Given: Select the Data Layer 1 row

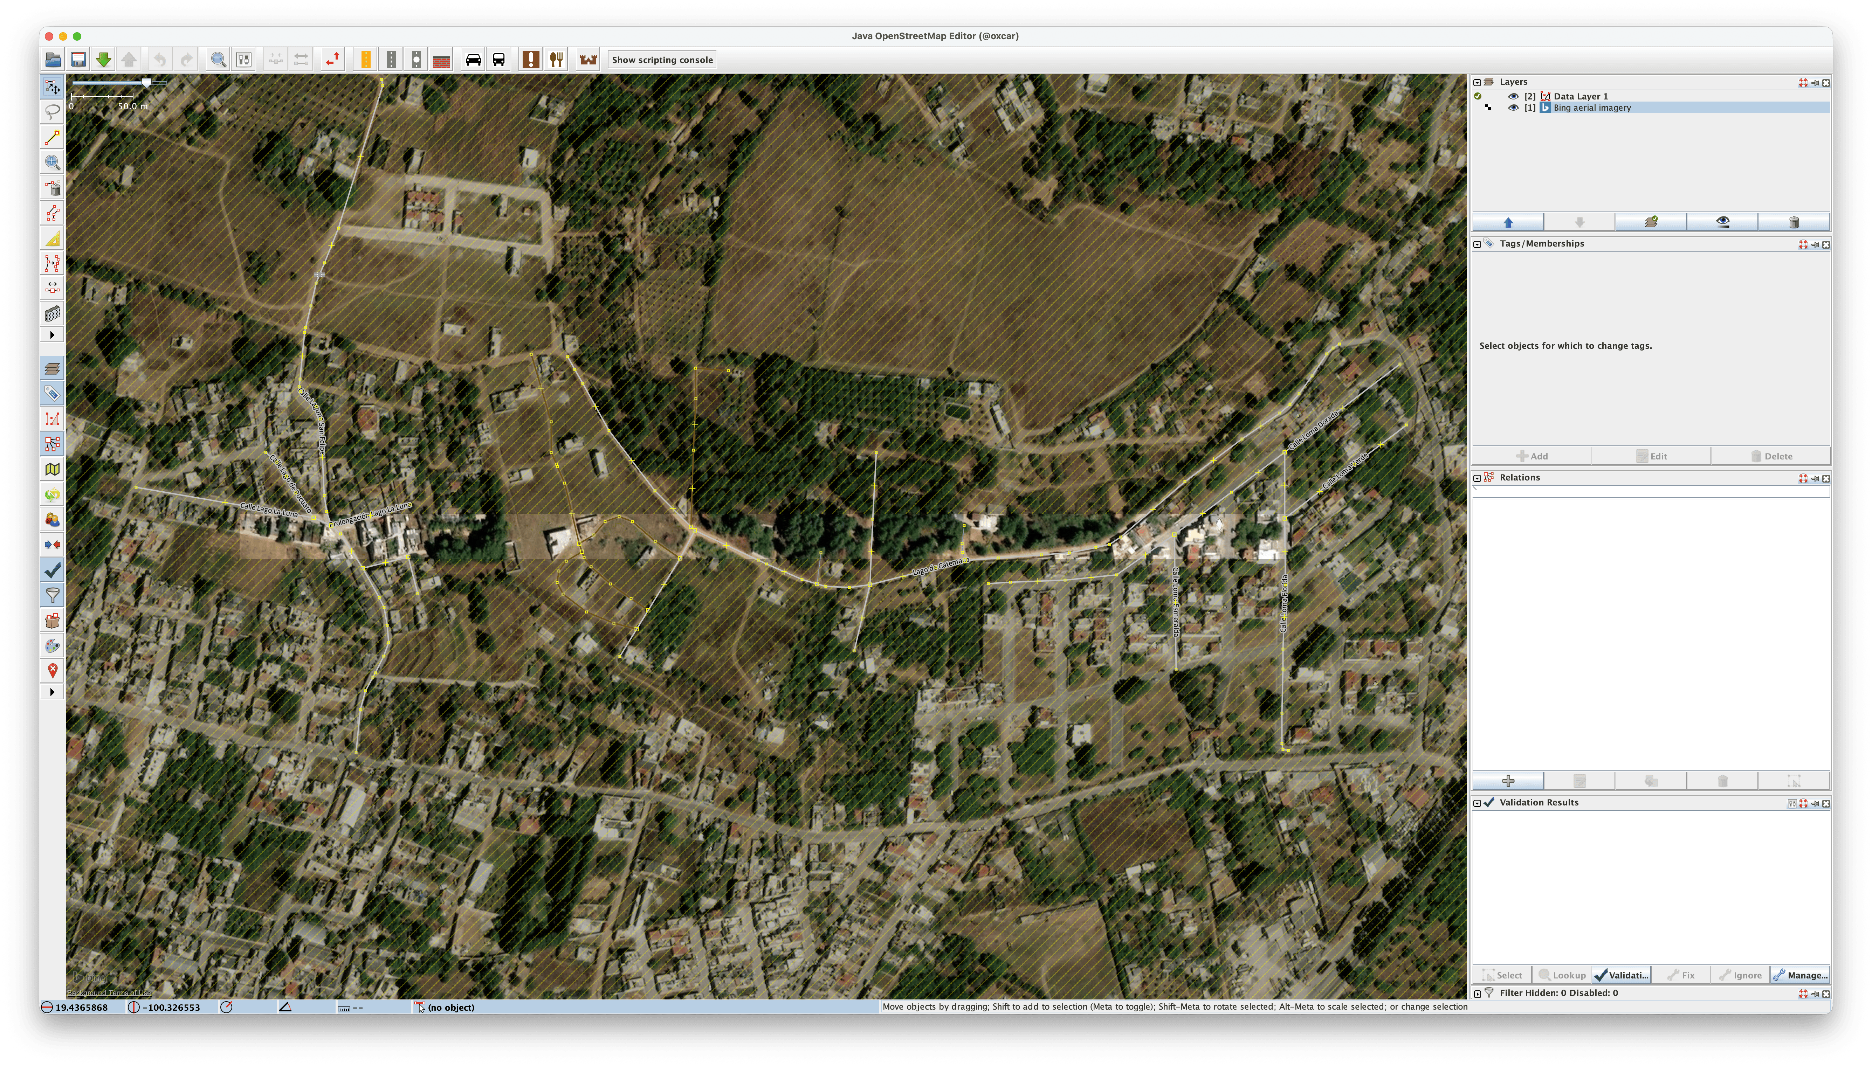Looking at the screenshot, I should [x=1581, y=97].
